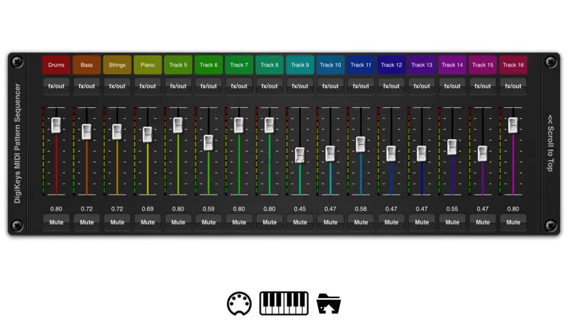Click the Piano volume value 0.69
Viewport: 568px width, 320px height.
[x=147, y=208]
